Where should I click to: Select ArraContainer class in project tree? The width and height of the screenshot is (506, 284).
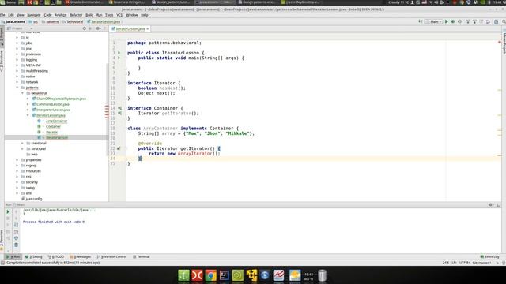pos(56,121)
